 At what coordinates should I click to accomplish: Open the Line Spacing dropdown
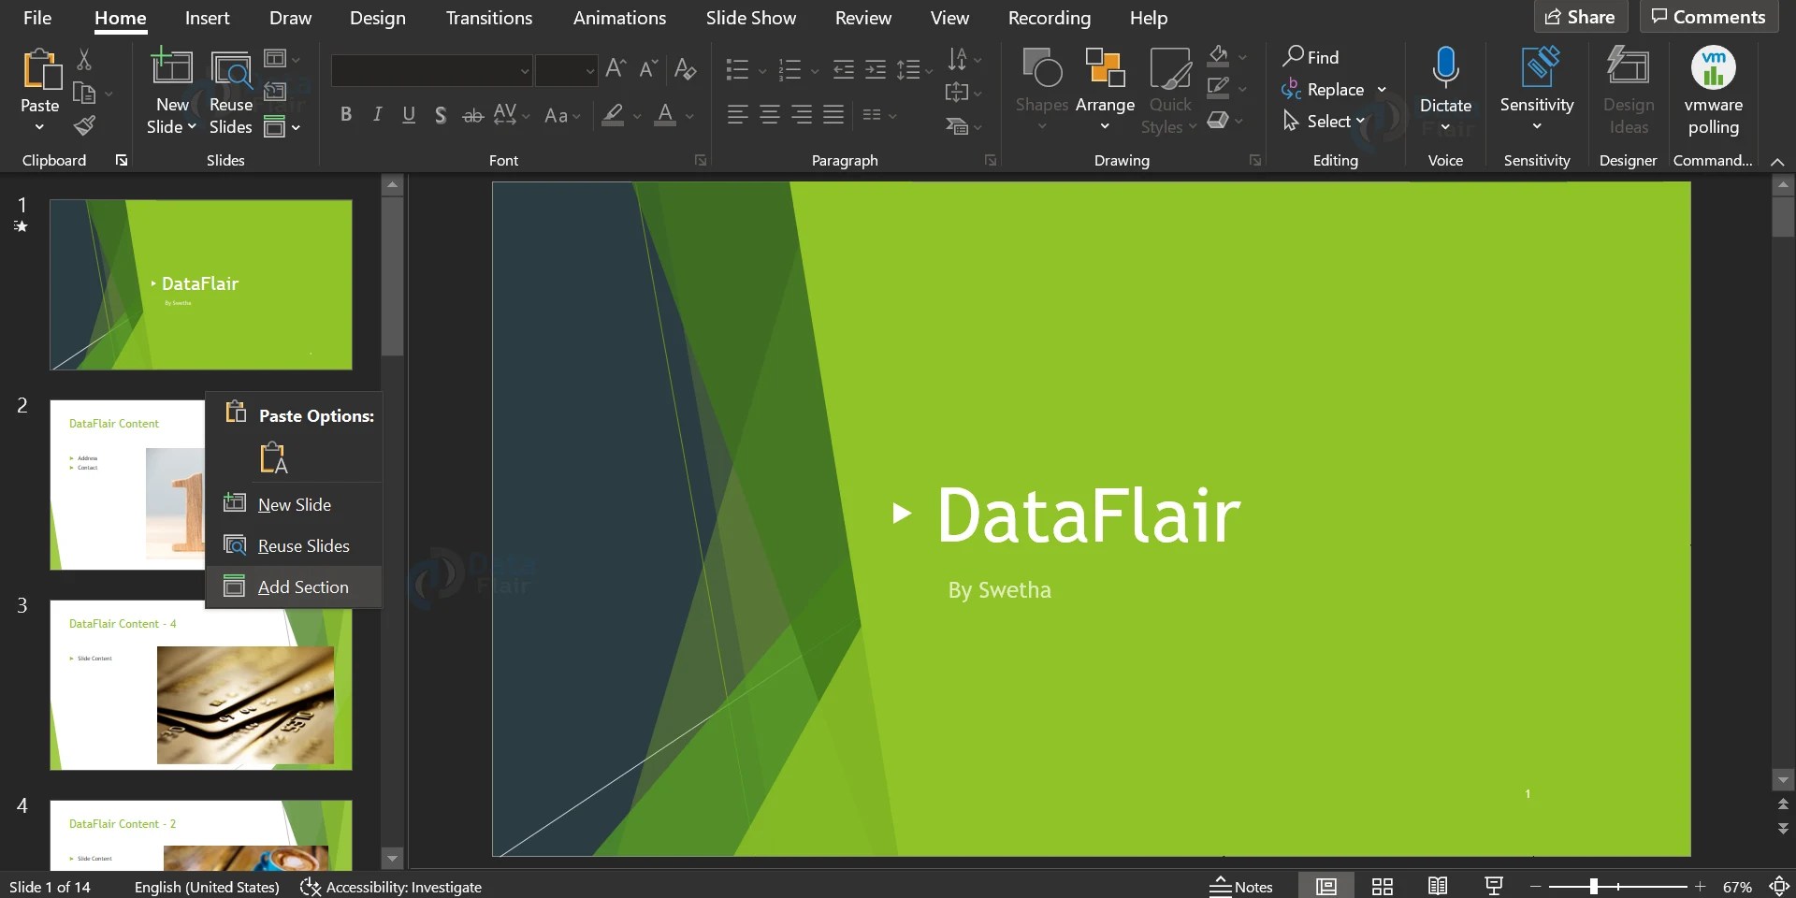tap(914, 68)
